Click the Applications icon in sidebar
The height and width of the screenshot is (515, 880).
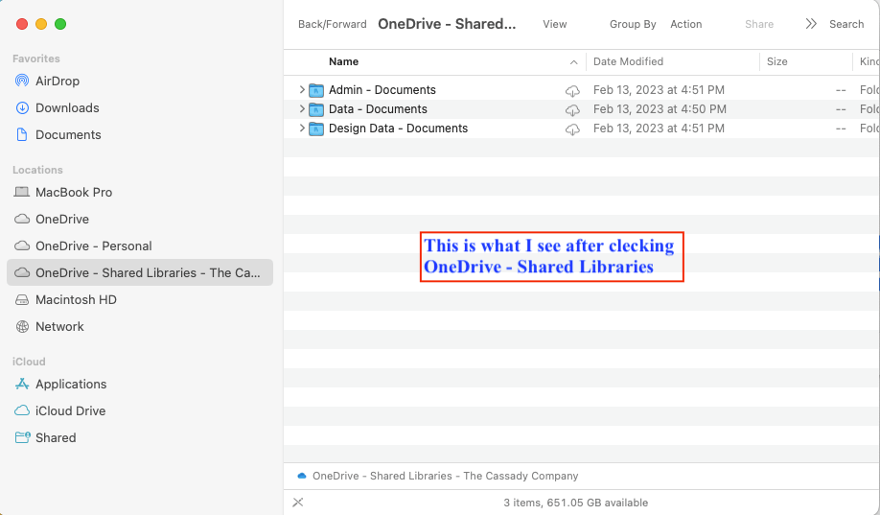tap(22, 385)
